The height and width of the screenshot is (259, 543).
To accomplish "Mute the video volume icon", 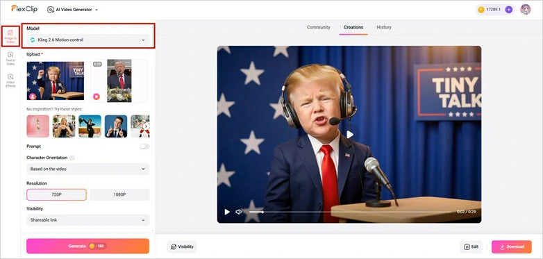I will 239,212.
